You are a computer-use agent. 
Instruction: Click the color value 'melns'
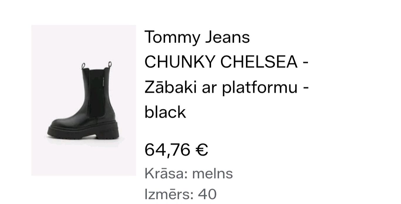point(212,173)
